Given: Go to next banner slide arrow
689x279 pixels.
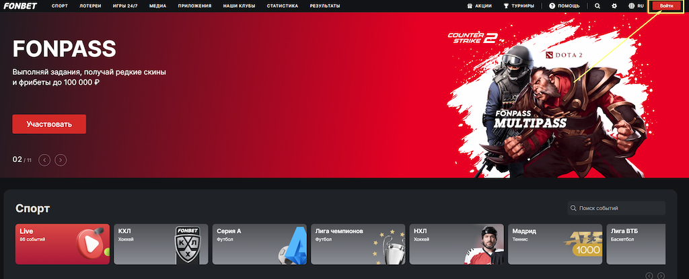Looking at the screenshot, I should pyautogui.click(x=61, y=160).
